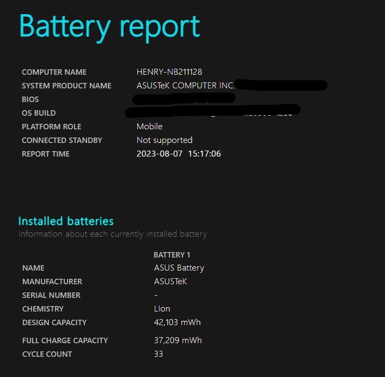Screen dimensions: 385x377
Task: Click the blacked-out BIOS value
Action: (184, 99)
